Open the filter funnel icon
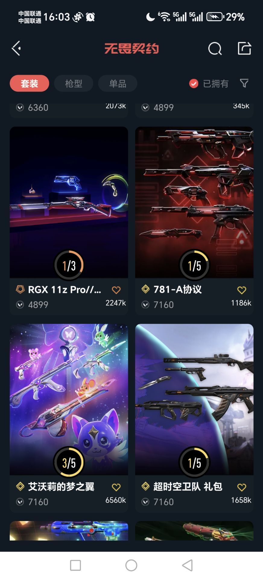The width and height of the screenshot is (263, 579). [244, 83]
